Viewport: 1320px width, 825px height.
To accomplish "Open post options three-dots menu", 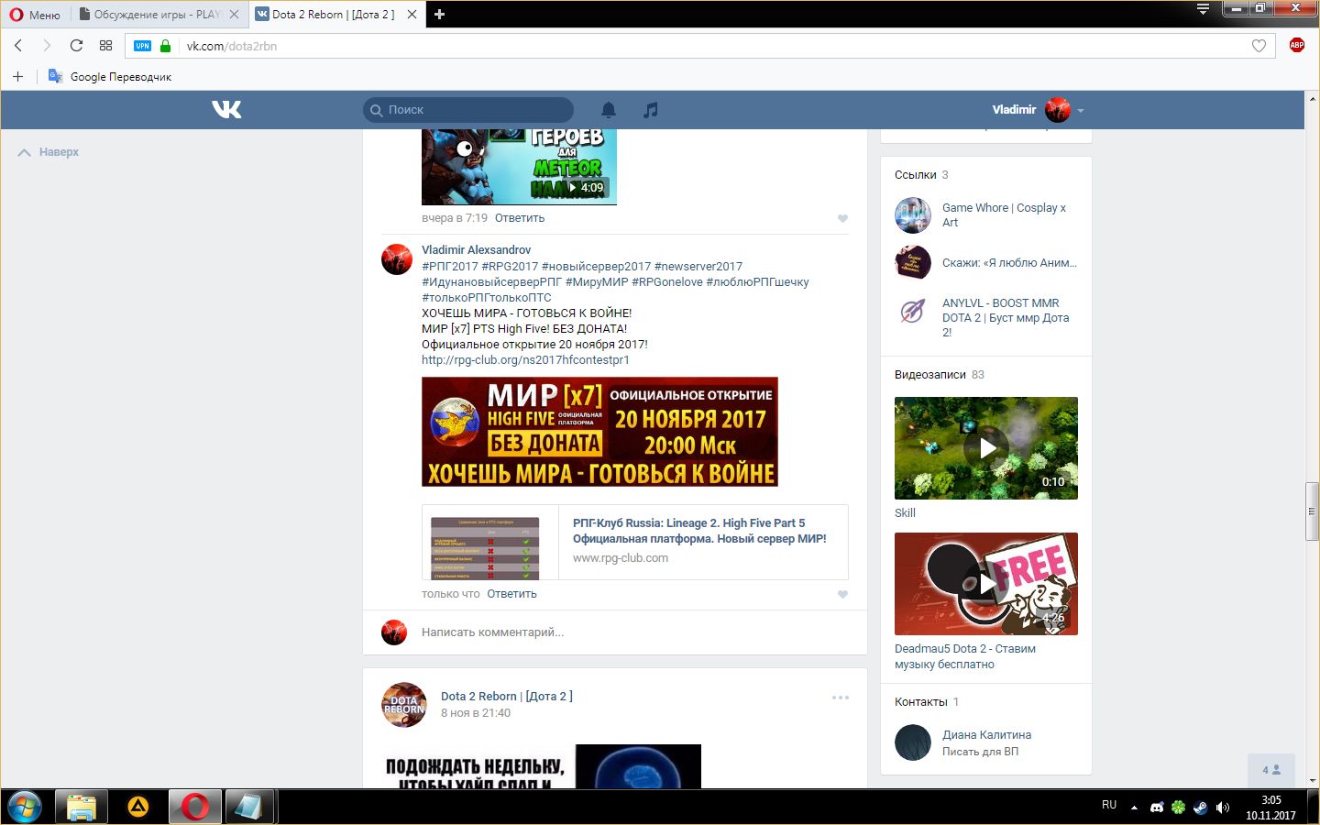I will [840, 698].
